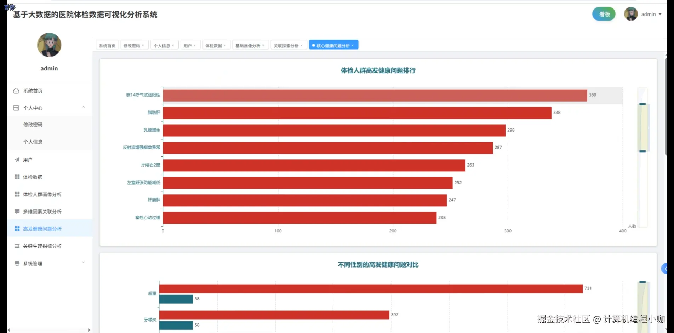Collapse the 个人中心 sidebar group
Image resolution: width=674 pixels, height=333 pixels.
(84, 107)
